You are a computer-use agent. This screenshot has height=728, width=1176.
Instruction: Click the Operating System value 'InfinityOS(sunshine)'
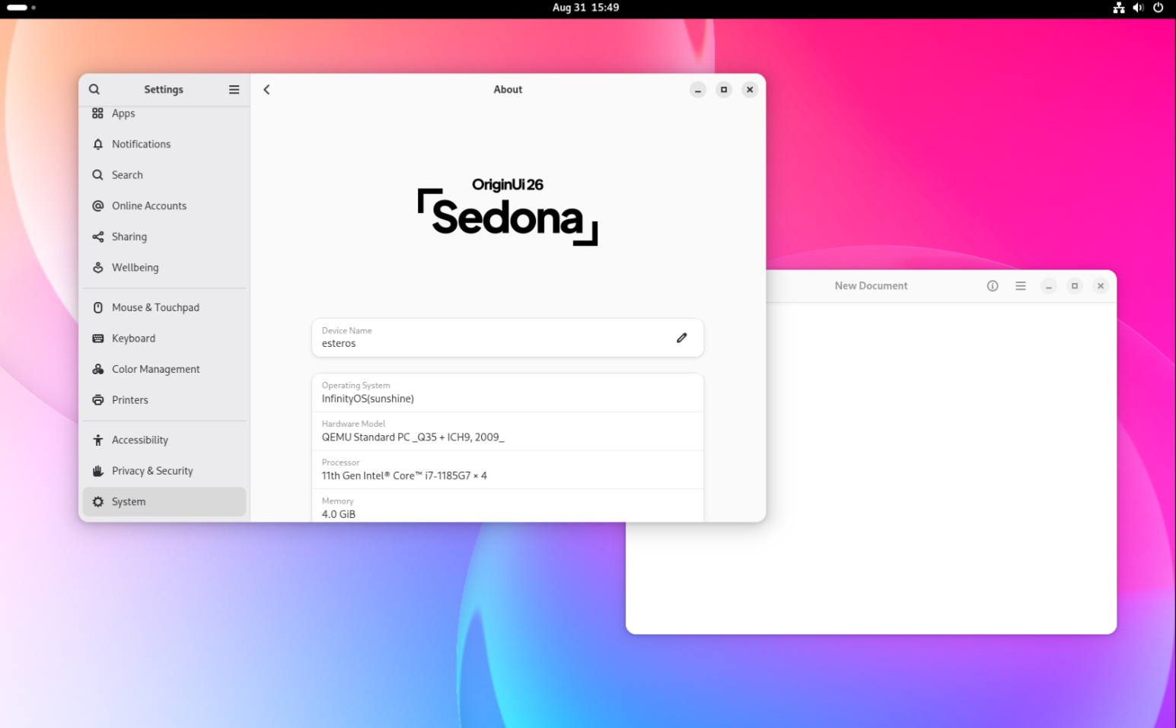click(368, 399)
